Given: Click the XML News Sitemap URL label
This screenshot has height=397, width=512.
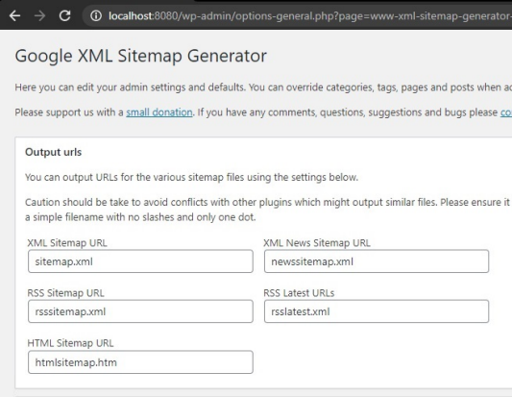Looking at the screenshot, I should coord(317,243).
